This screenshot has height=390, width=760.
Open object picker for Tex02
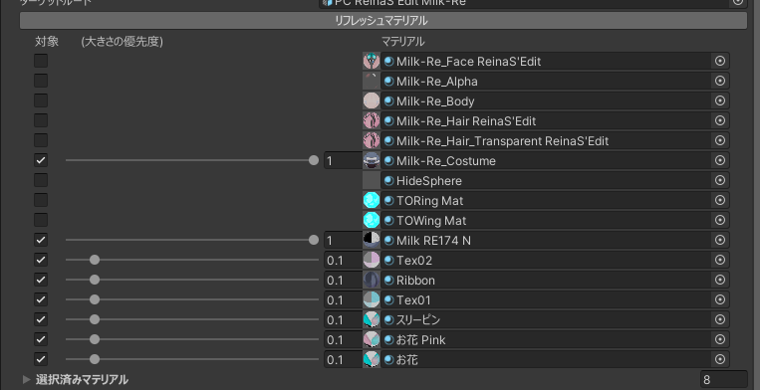click(720, 261)
